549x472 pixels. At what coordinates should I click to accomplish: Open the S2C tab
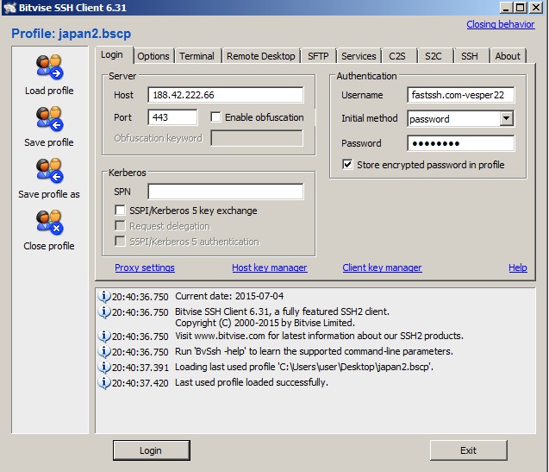tap(434, 56)
